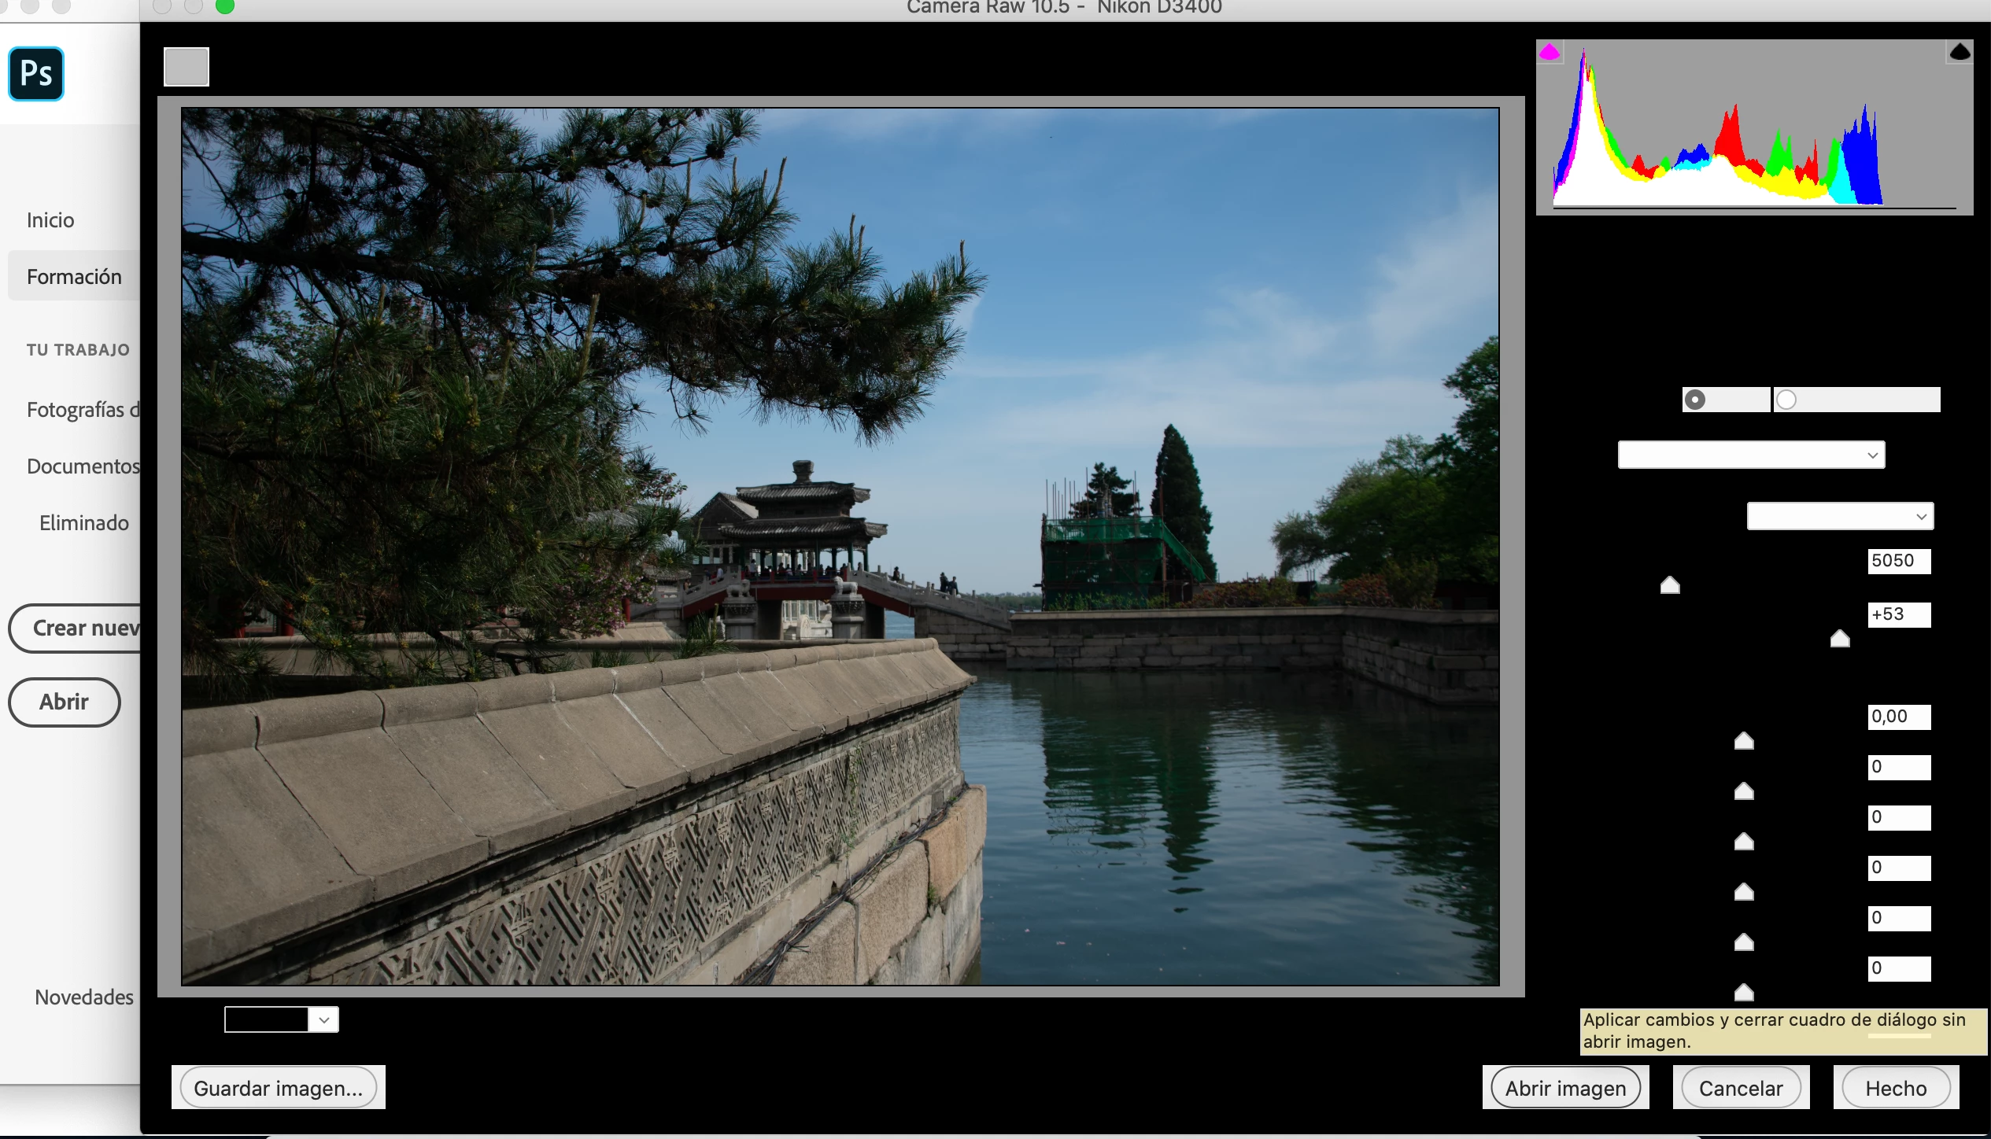Click the gray square button above the photo
The width and height of the screenshot is (1991, 1139).
pyautogui.click(x=187, y=67)
